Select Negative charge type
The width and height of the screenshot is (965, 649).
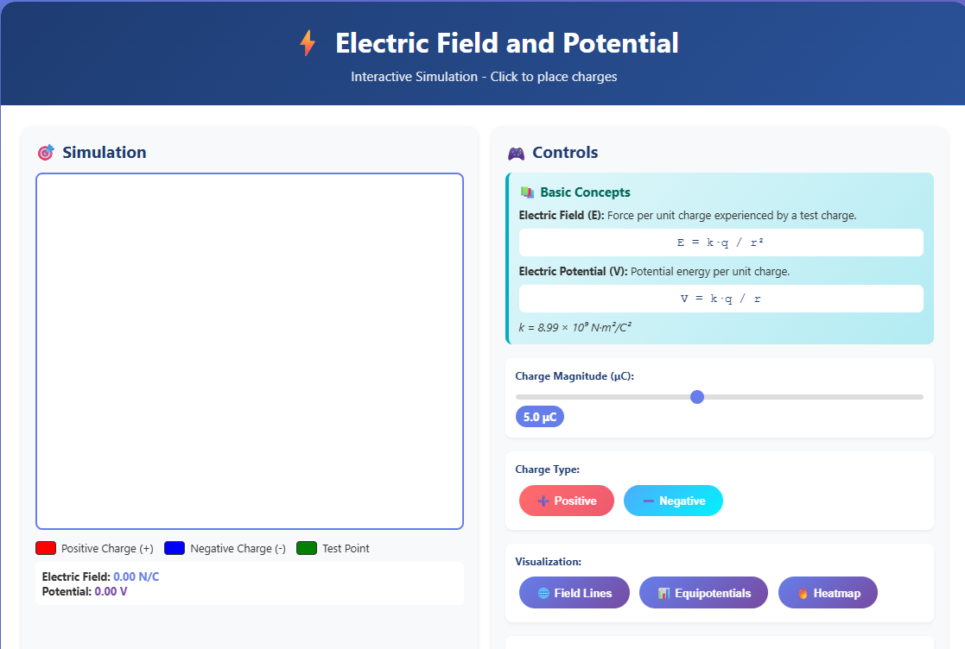pyautogui.click(x=673, y=501)
